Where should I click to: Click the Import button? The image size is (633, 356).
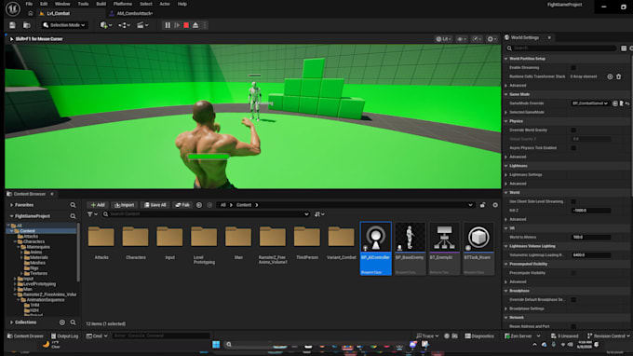pyautogui.click(x=125, y=205)
